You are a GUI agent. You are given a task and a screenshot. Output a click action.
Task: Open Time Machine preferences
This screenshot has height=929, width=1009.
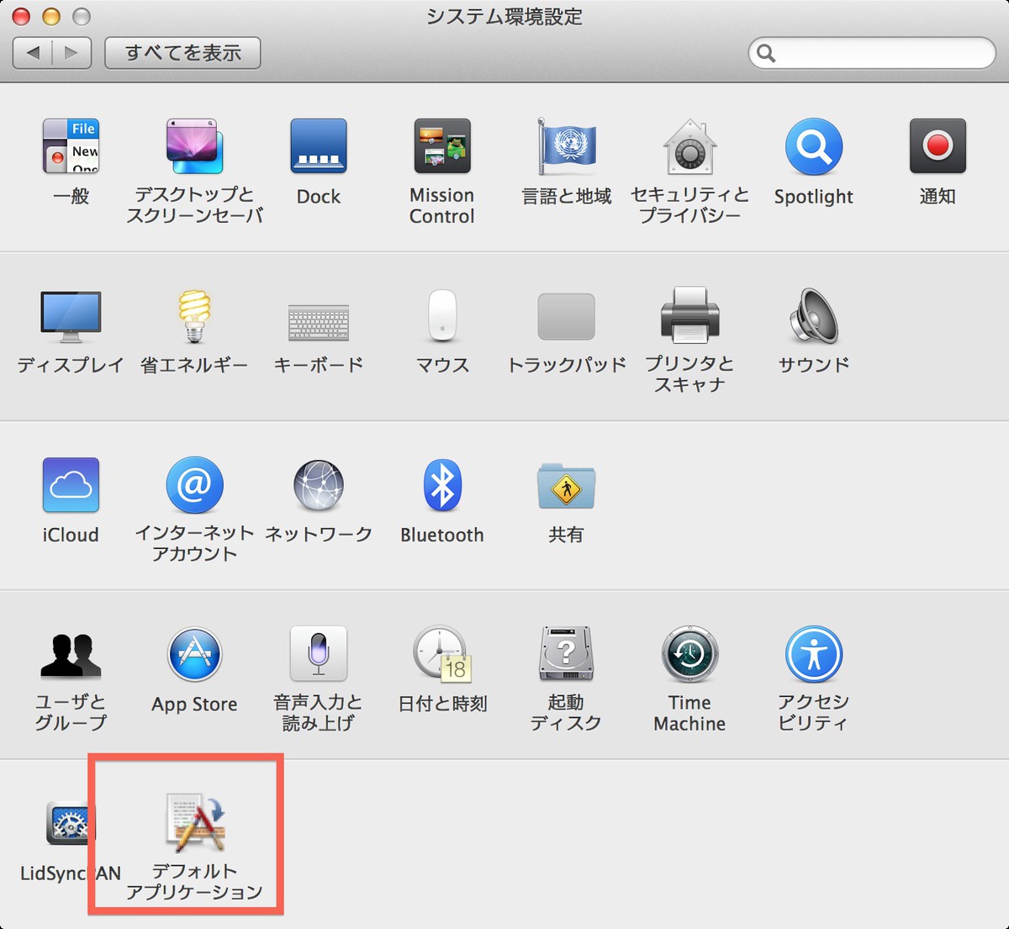[689, 654]
